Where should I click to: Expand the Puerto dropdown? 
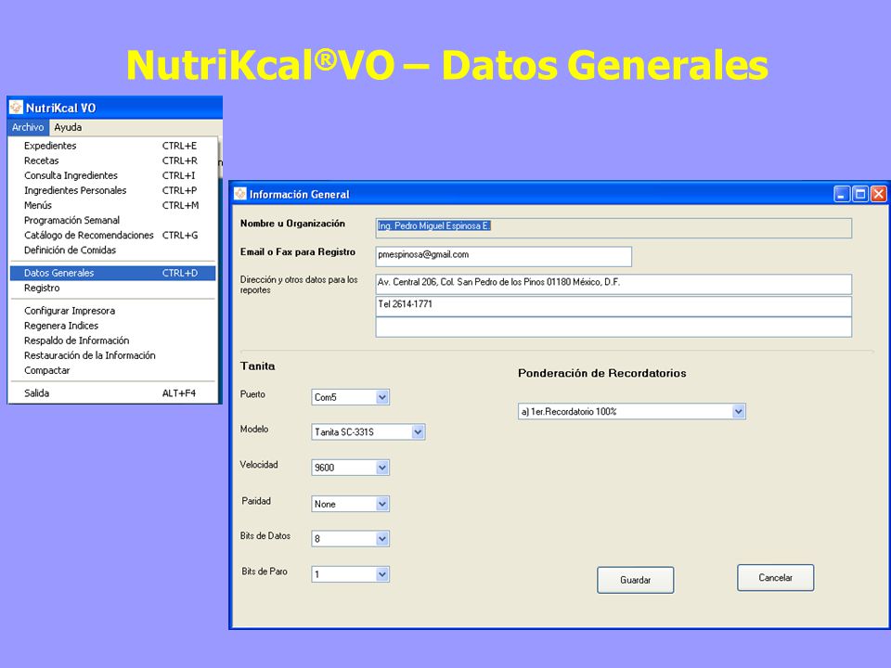point(381,397)
